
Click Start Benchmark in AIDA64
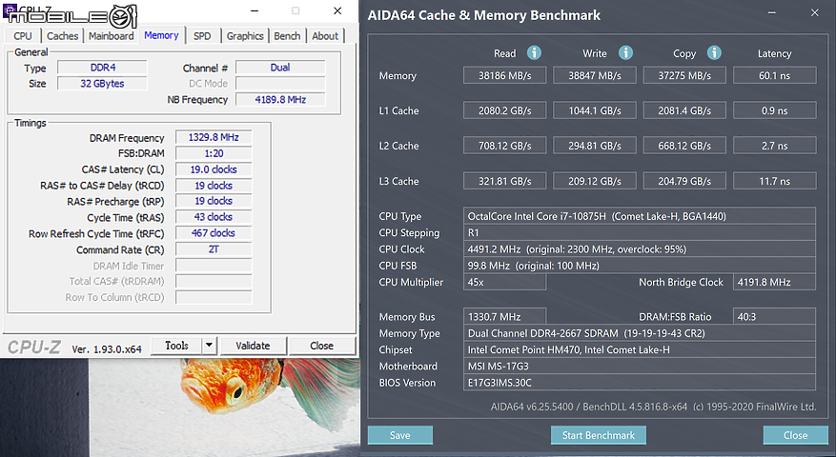[x=599, y=435]
